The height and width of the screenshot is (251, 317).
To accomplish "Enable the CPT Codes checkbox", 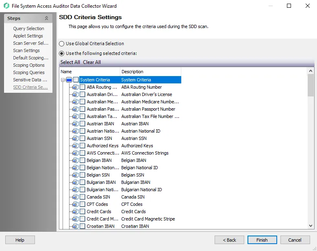I will [82, 204].
